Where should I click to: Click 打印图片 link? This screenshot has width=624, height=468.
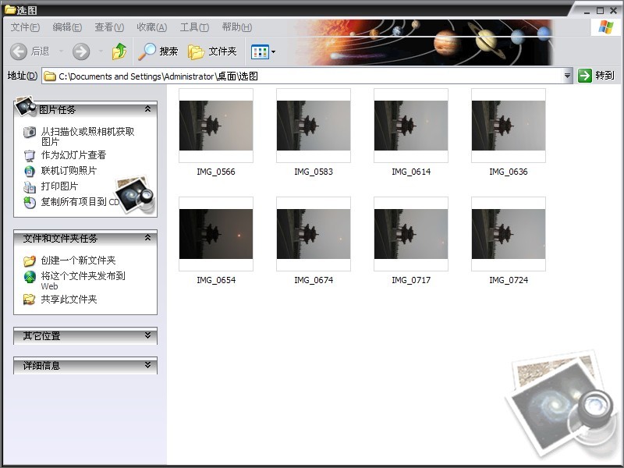point(60,186)
